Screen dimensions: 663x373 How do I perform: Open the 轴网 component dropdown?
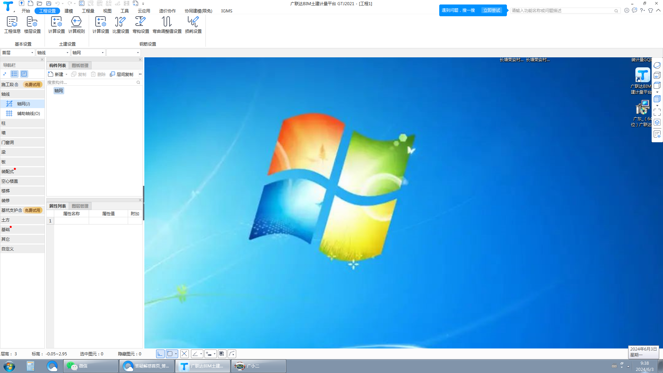point(88,52)
